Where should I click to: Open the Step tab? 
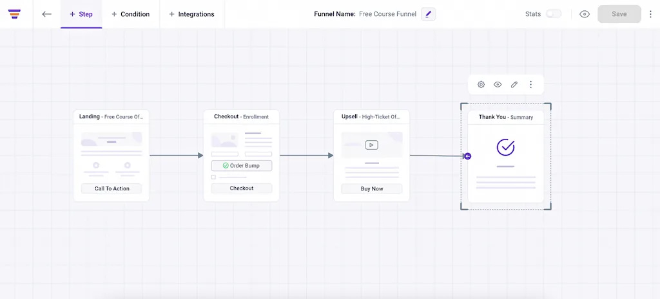[81, 14]
